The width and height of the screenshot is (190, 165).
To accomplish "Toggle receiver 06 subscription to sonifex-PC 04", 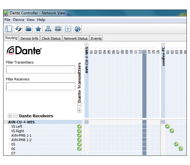I will 181,148.
